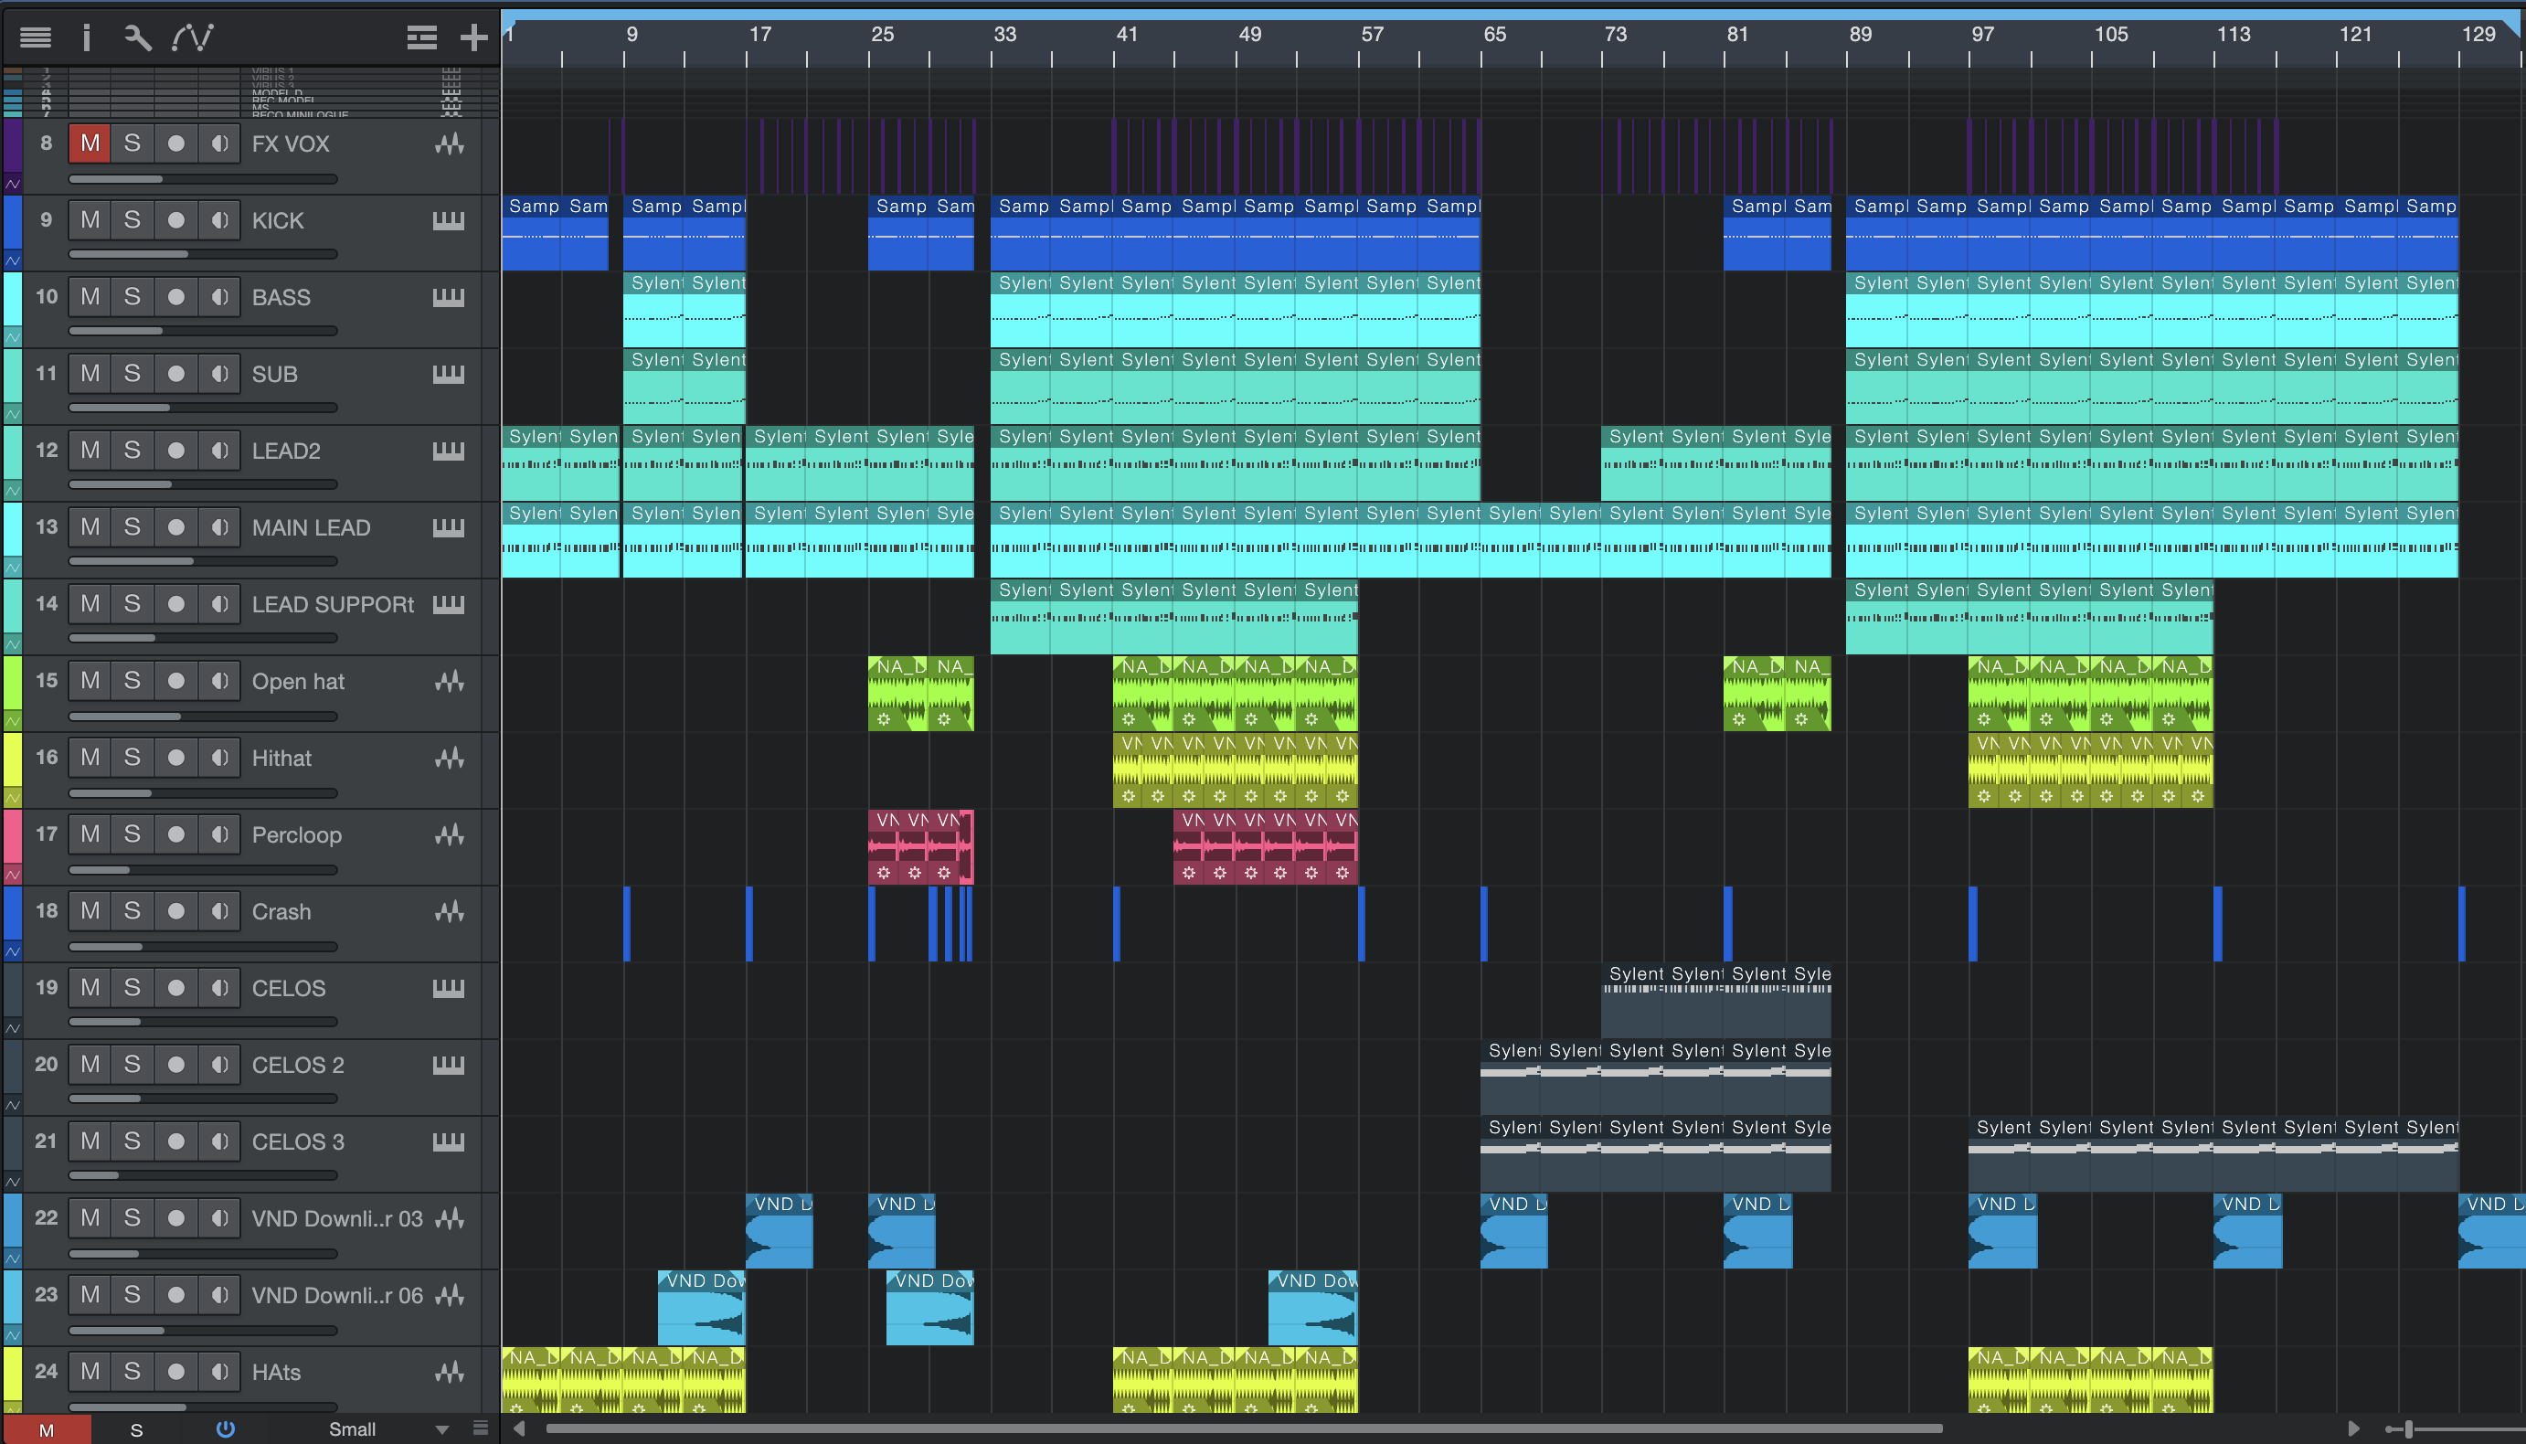Click the global Mute button at bottom
The height and width of the screenshot is (1444, 2526).
click(x=46, y=1429)
